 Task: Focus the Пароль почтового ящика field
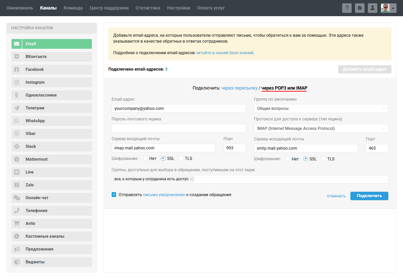179,128
